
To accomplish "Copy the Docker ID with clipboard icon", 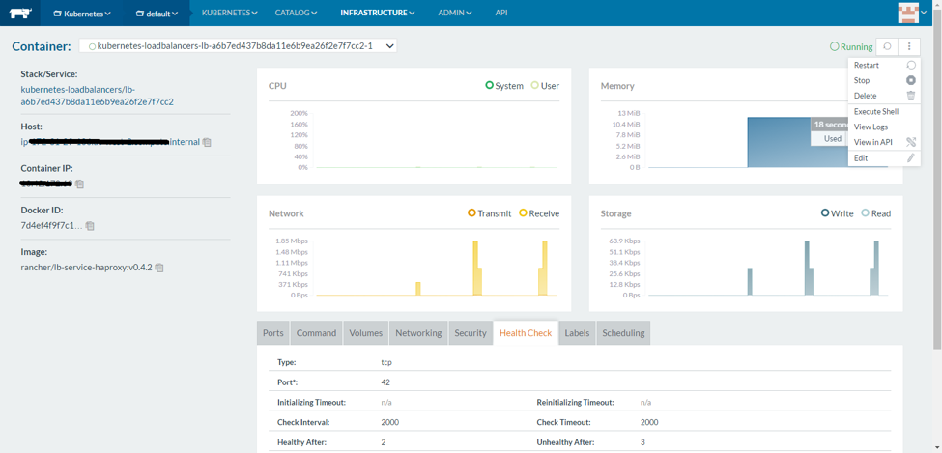I will click(x=90, y=226).
